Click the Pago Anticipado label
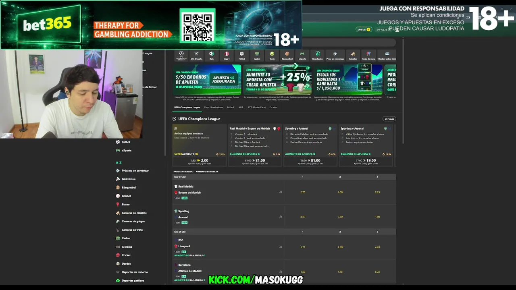Viewport: 516px width, 290px height. point(183,172)
